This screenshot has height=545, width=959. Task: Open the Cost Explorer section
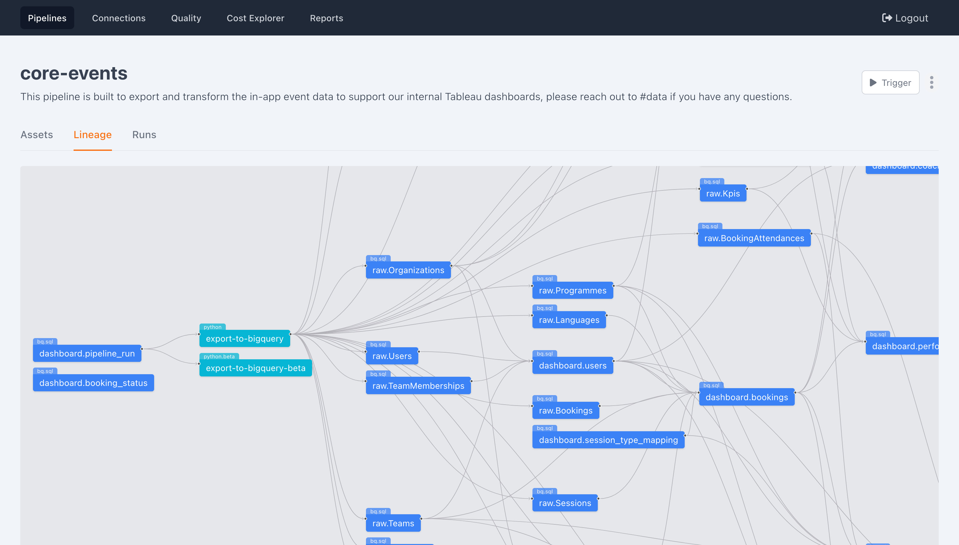coord(256,18)
